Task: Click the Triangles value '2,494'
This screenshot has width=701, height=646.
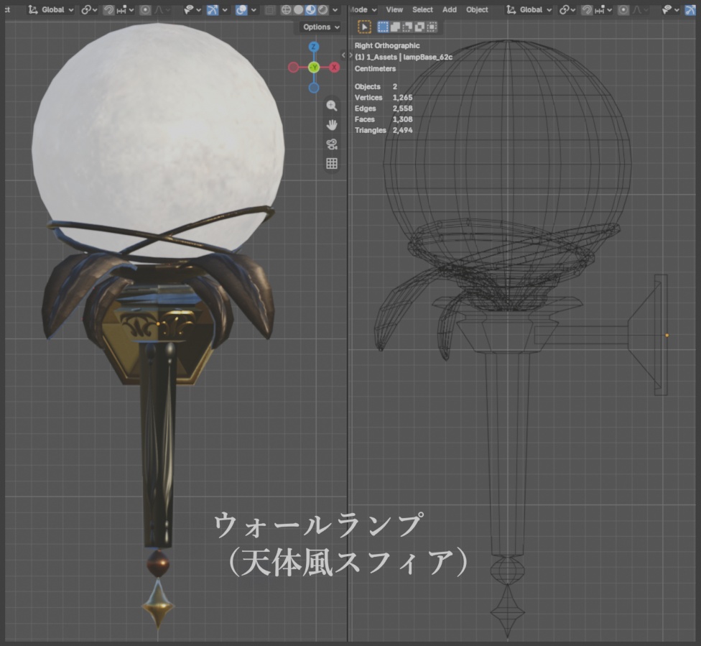Action: tap(402, 130)
